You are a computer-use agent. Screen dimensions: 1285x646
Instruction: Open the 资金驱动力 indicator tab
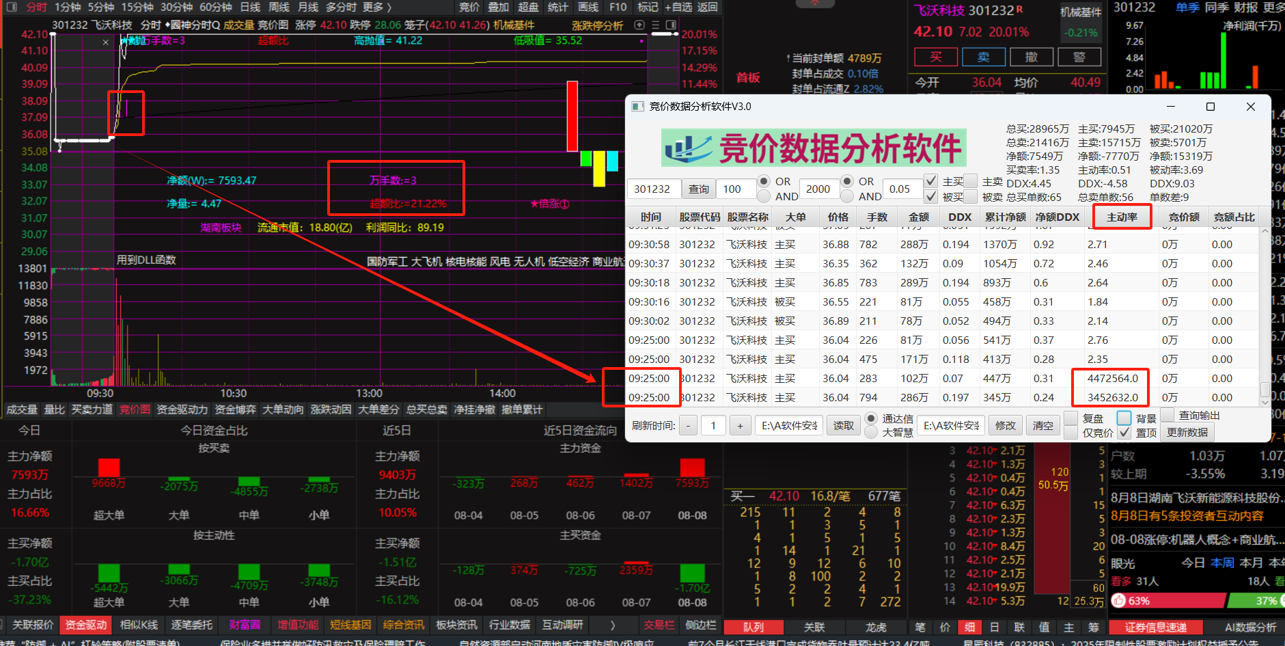point(182,409)
